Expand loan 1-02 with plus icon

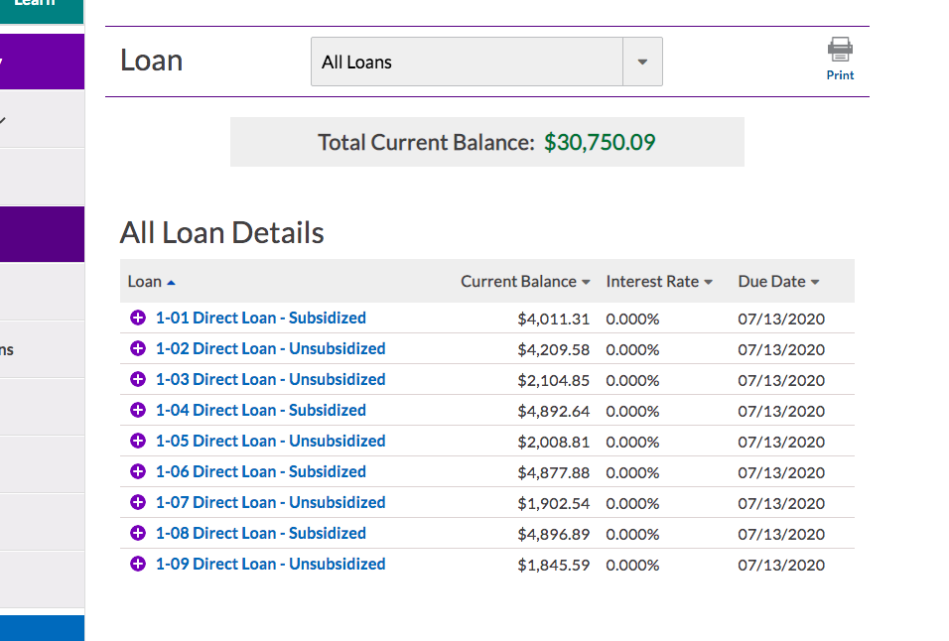[138, 349]
